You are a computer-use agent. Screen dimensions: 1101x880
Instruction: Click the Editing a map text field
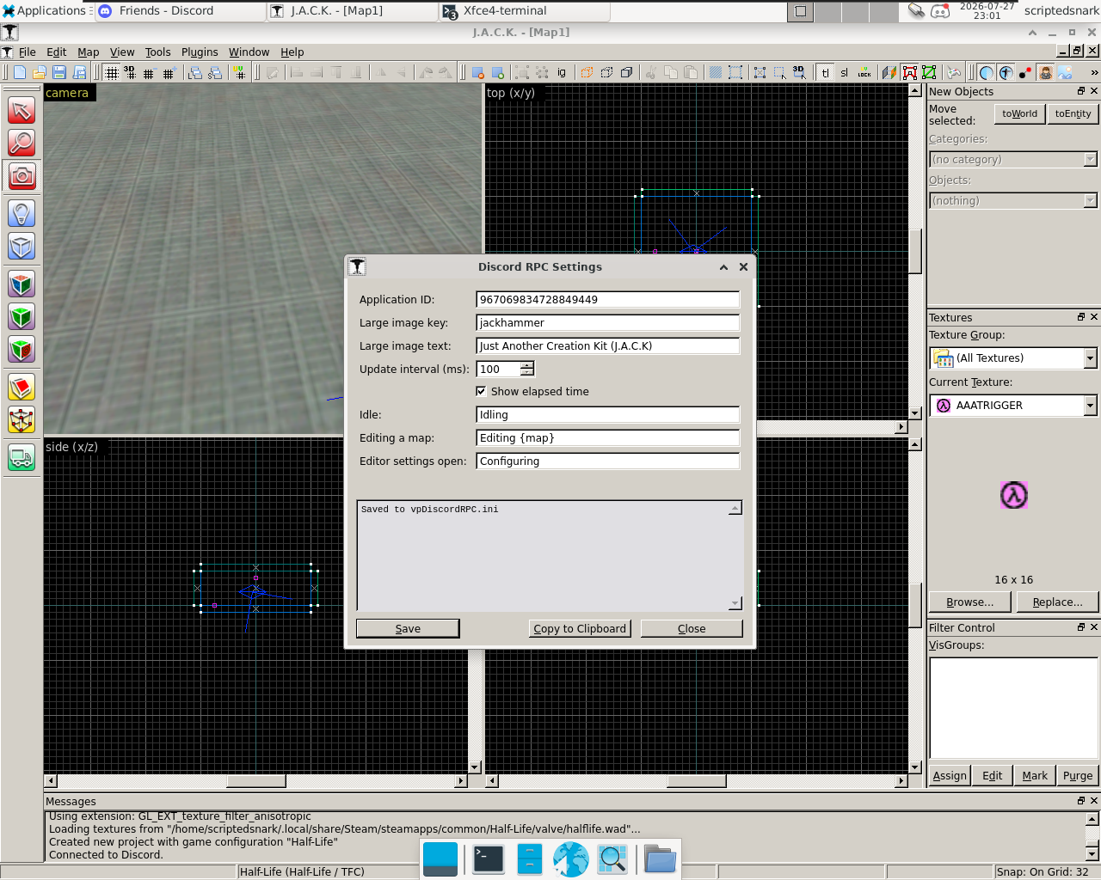tap(607, 437)
